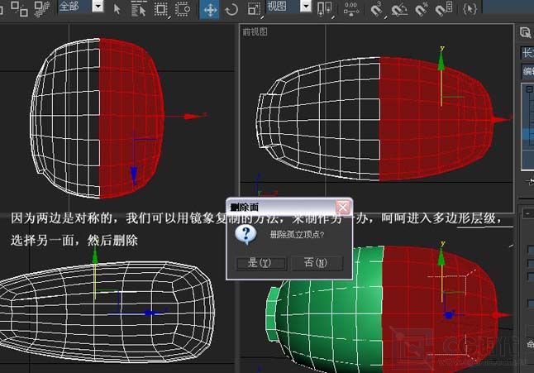Image resolution: width=534 pixels, height=373 pixels.
Task: Toggle the Angle Snap icon
Action: coord(399,9)
